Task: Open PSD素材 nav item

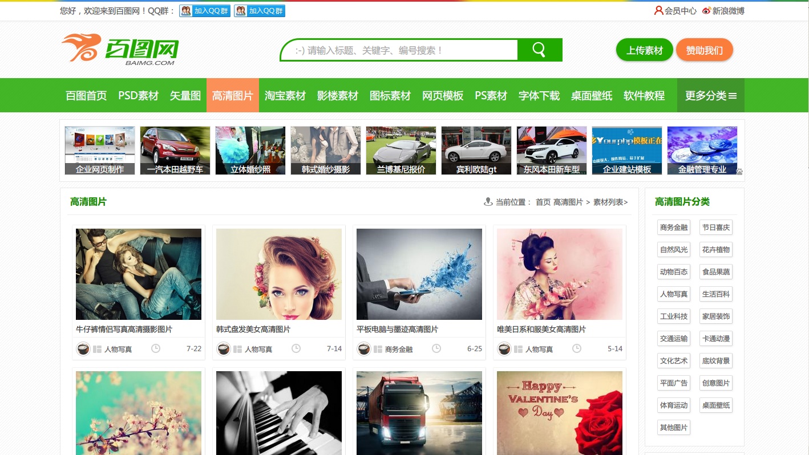Action: [138, 95]
